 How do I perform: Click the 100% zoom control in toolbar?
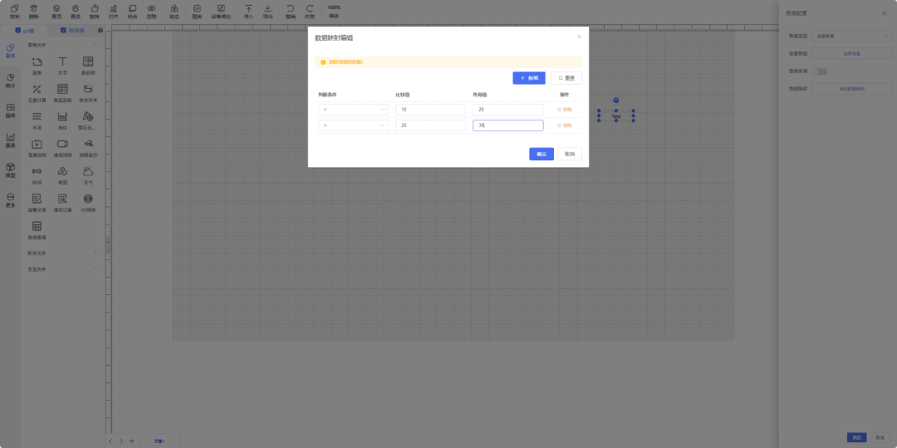334,12
